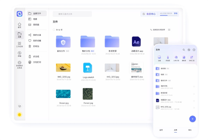
Task: Open 会员中心 Member Center
Action: (x=149, y=14)
